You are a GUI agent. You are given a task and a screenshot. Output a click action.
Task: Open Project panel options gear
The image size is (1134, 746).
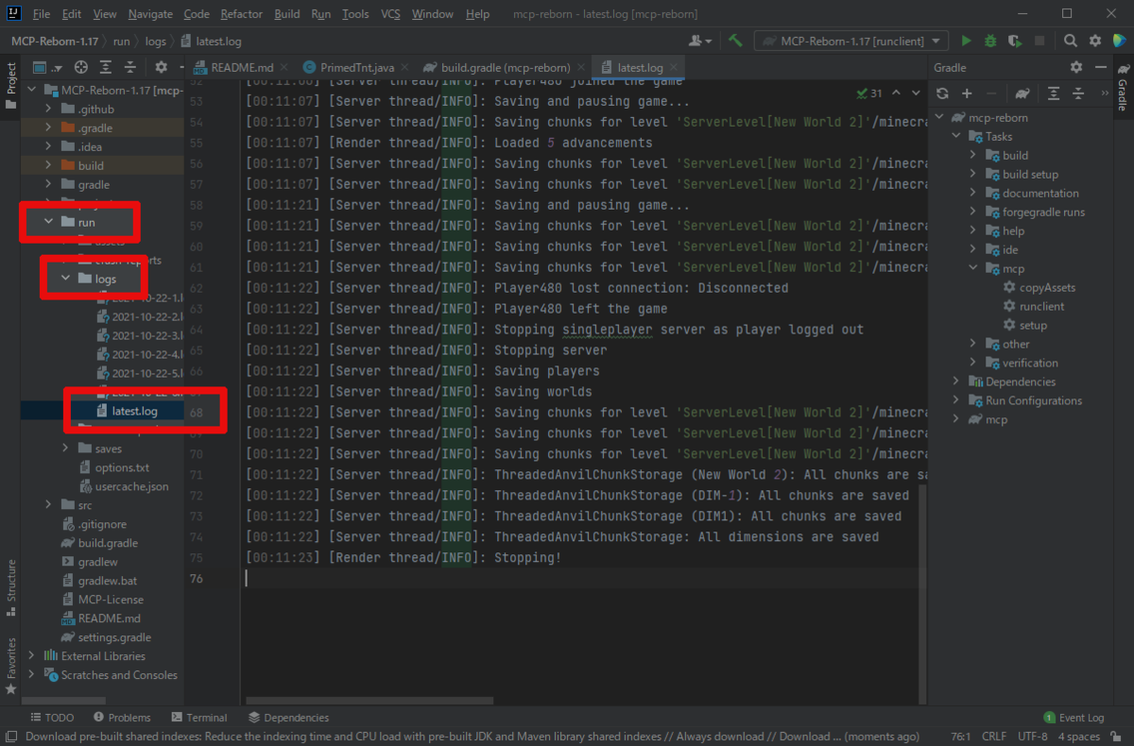pyautogui.click(x=162, y=67)
